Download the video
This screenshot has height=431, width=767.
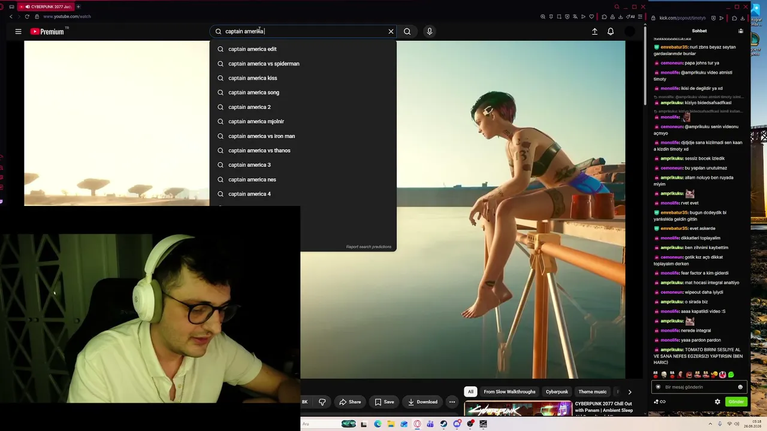point(422,402)
